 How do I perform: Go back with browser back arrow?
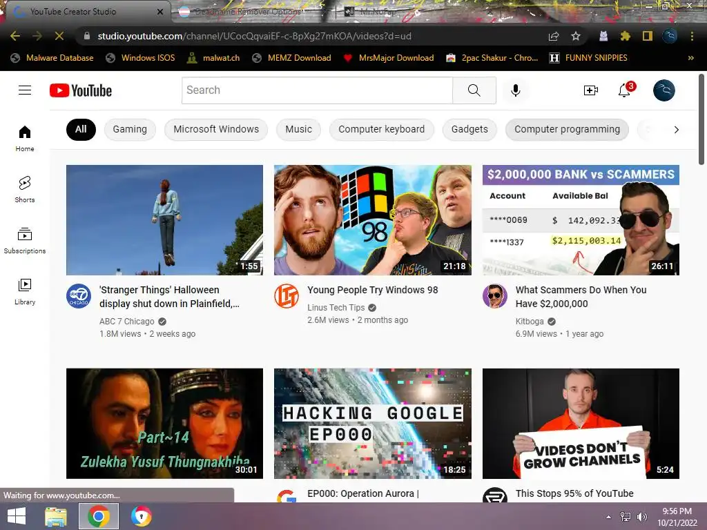pyautogui.click(x=15, y=36)
